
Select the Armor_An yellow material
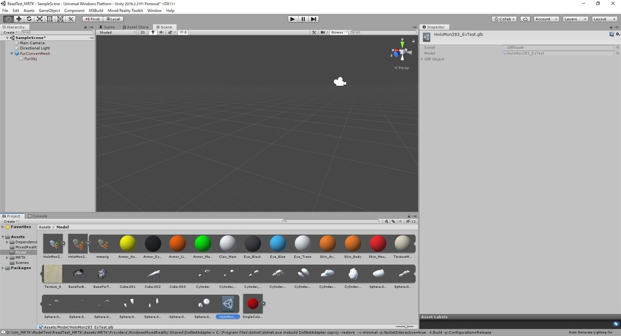(x=128, y=243)
